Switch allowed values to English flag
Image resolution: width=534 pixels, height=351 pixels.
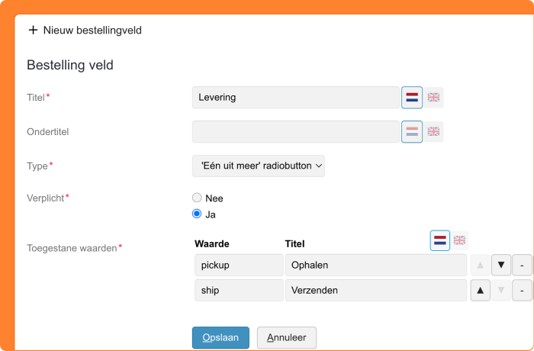point(460,241)
